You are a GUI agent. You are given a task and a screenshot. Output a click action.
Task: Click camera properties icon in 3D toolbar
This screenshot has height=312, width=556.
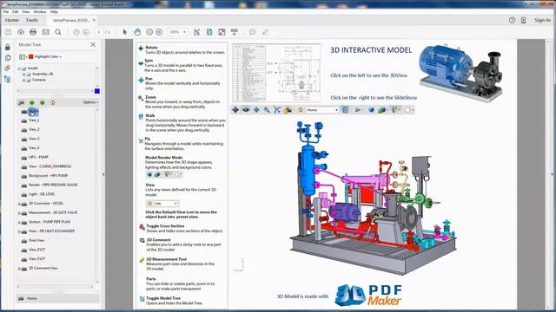click(288, 110)
